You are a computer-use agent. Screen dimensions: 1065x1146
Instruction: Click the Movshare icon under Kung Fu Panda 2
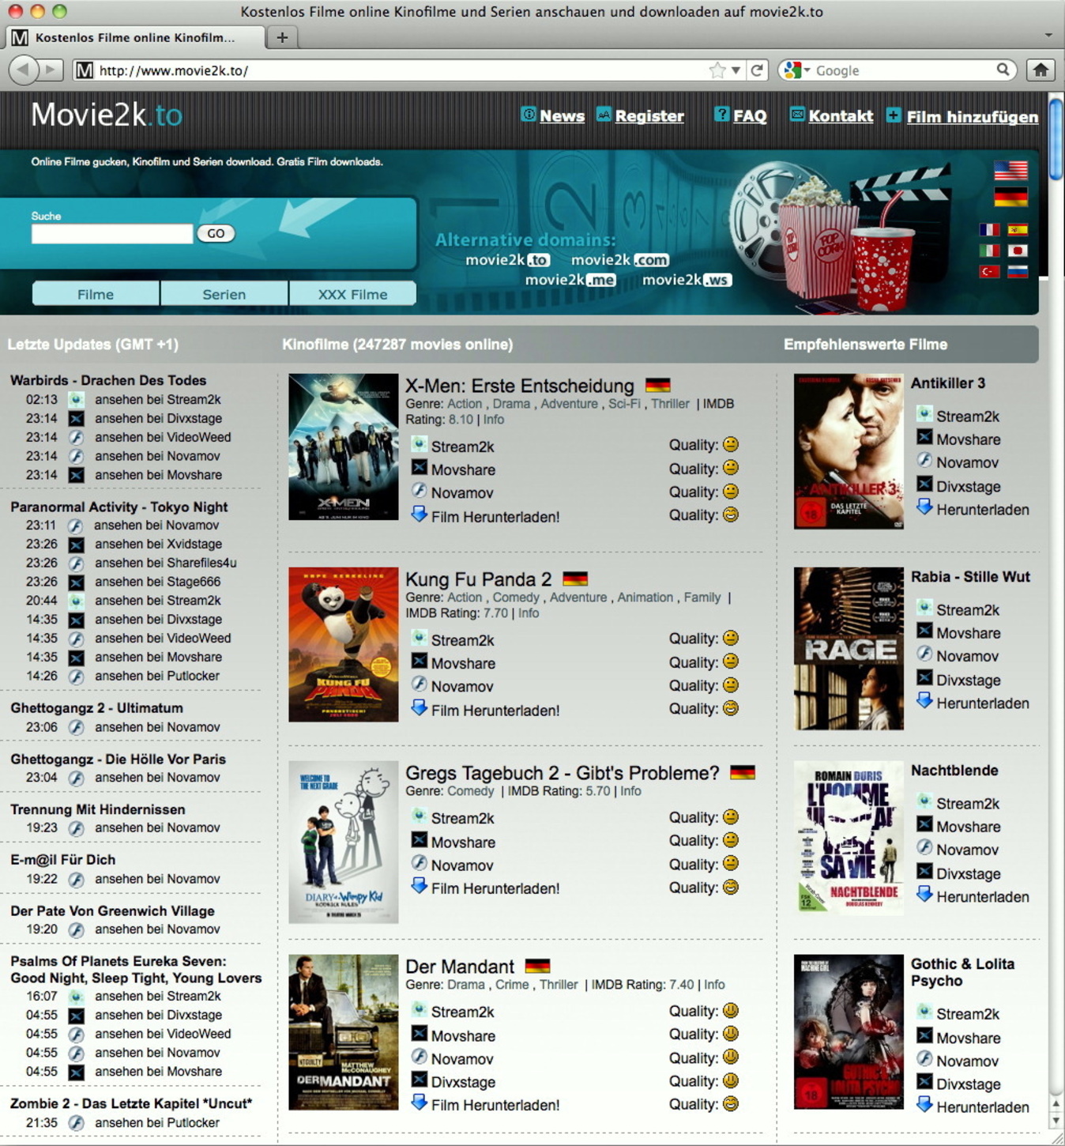[x=420, y=662]
